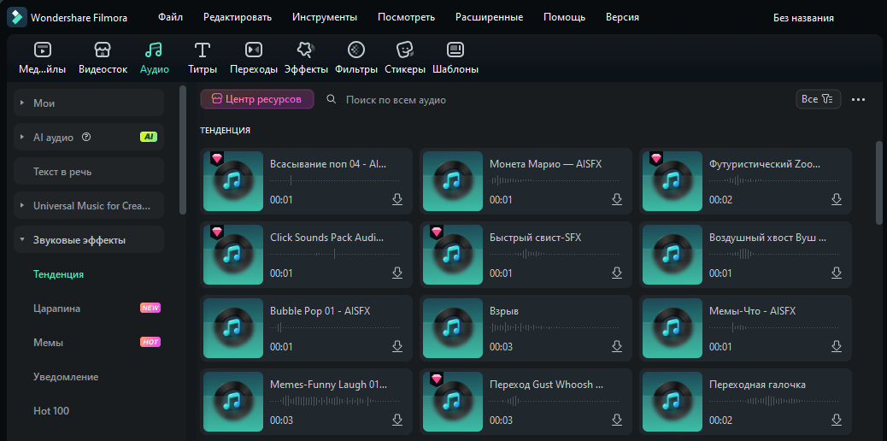Click the sidebar vertical scrollbar

(182, 150)
